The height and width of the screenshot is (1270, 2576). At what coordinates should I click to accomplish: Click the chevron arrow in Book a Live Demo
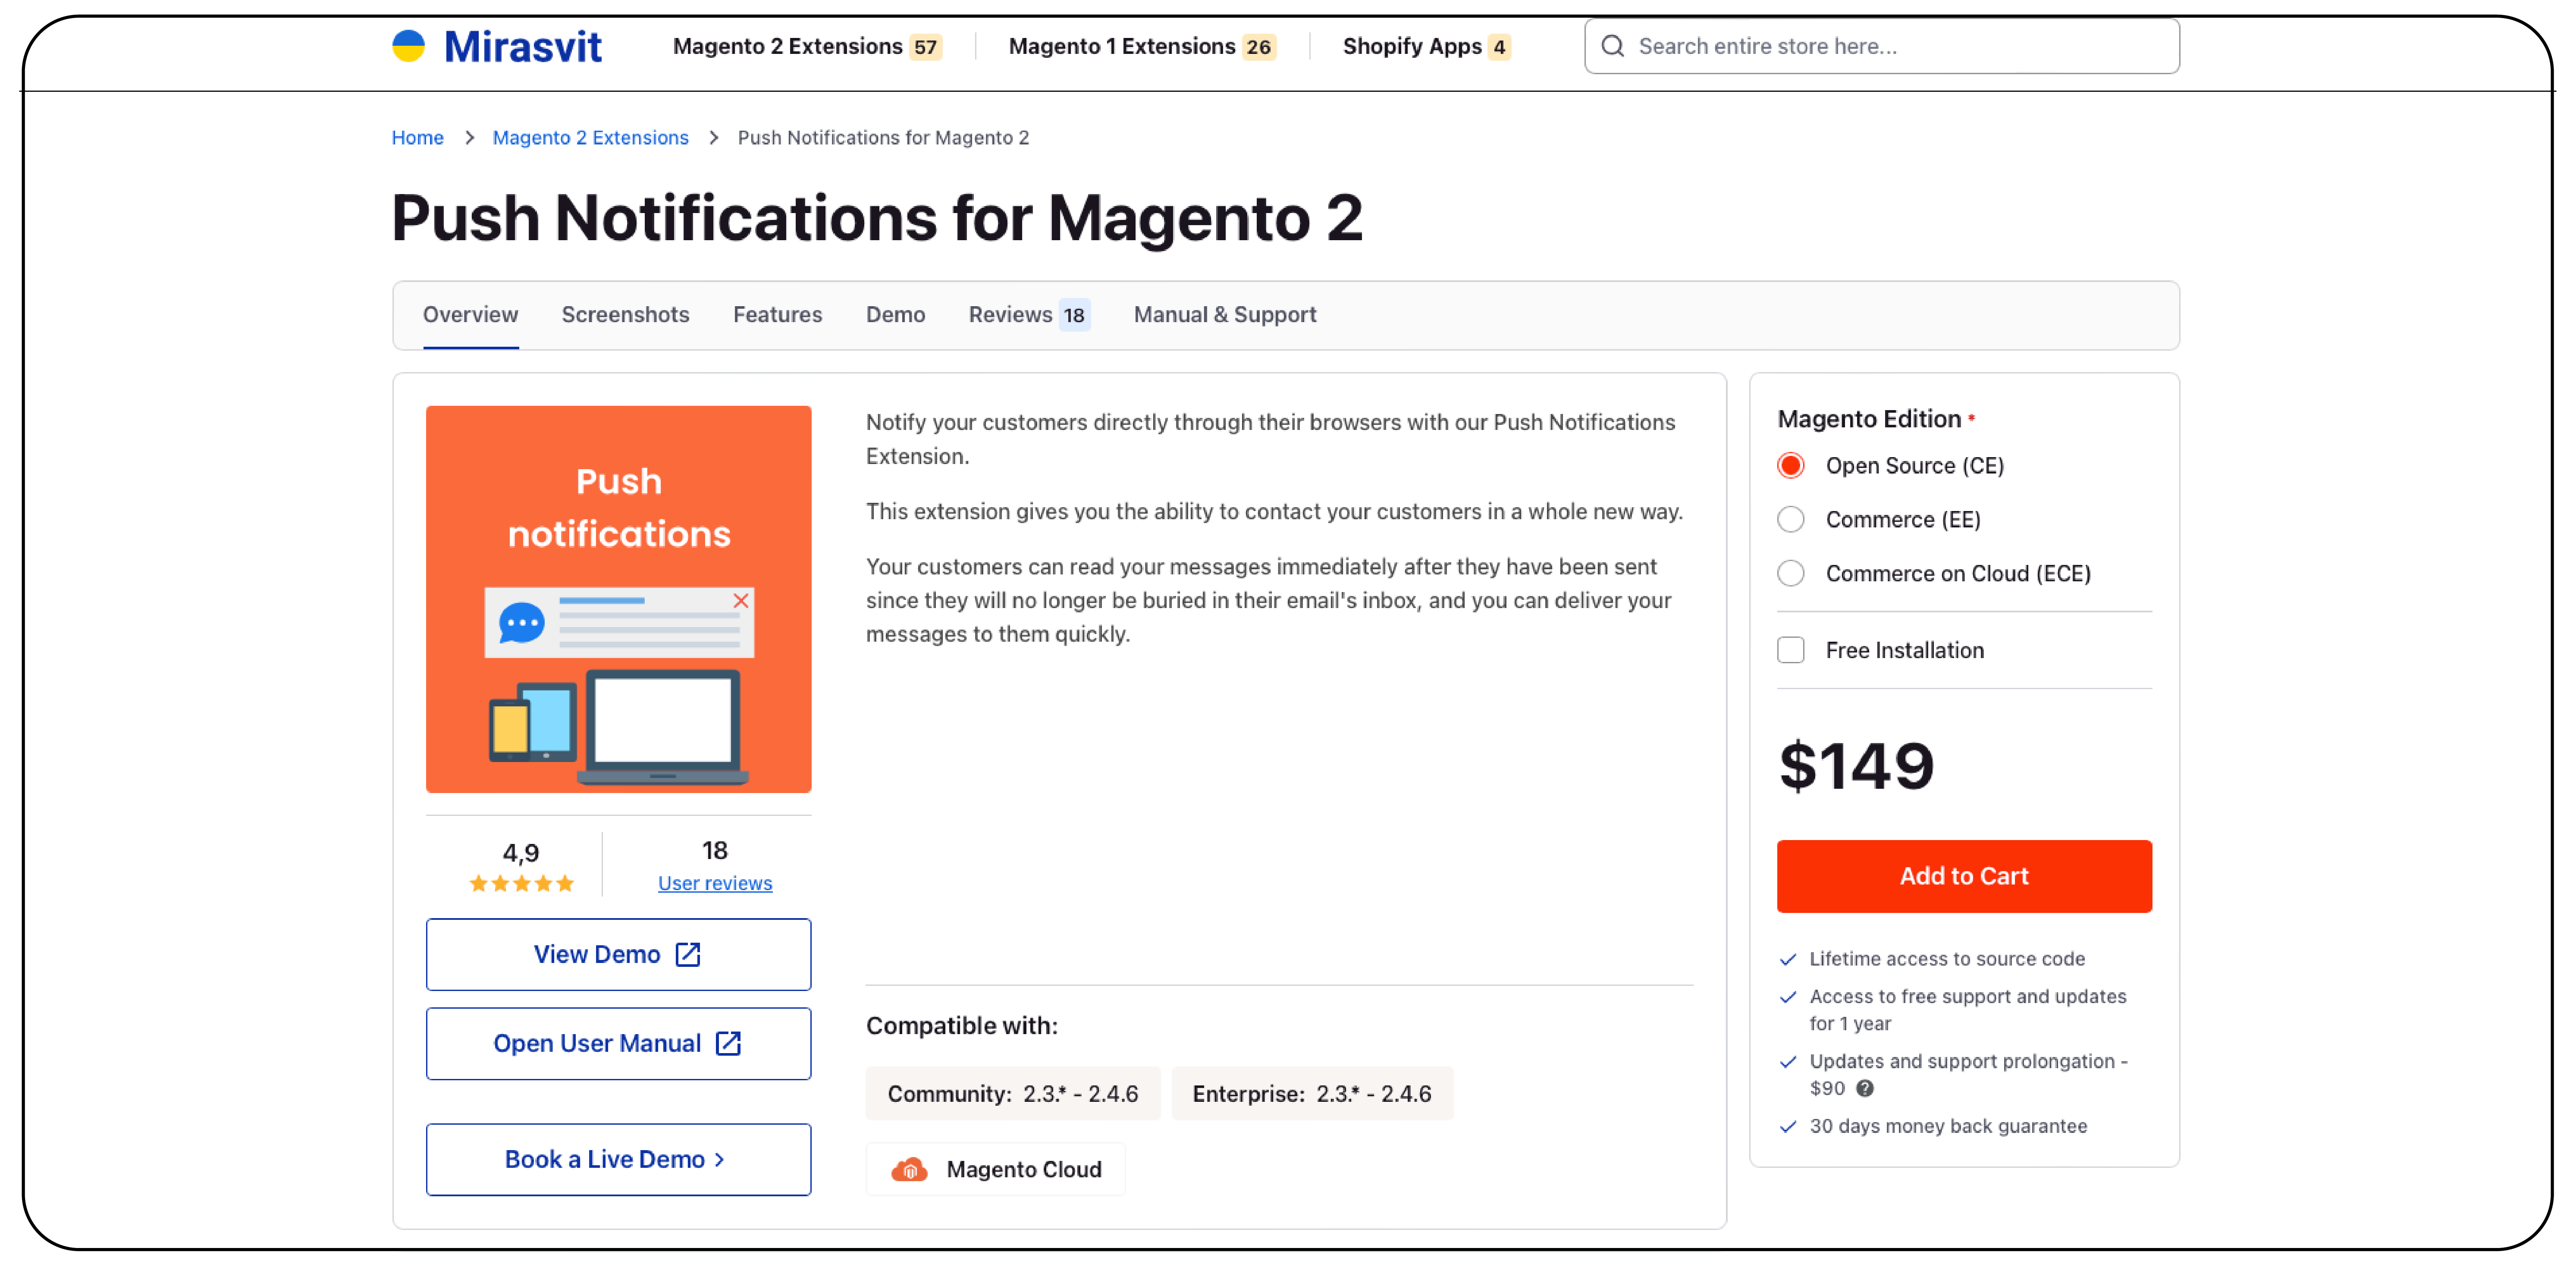click(720, 1159)
